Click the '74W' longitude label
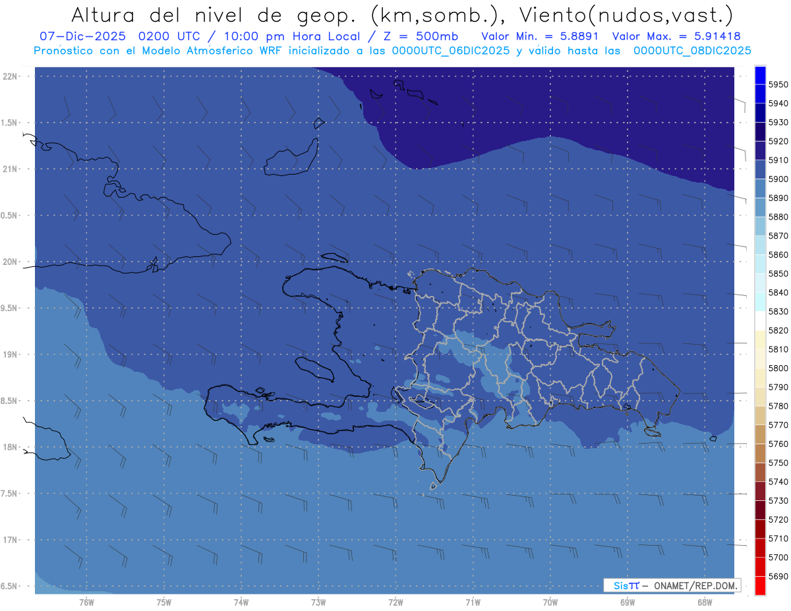 (x=241, y=602)
